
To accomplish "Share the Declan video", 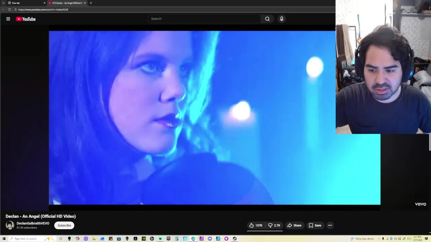I will 294,226.
